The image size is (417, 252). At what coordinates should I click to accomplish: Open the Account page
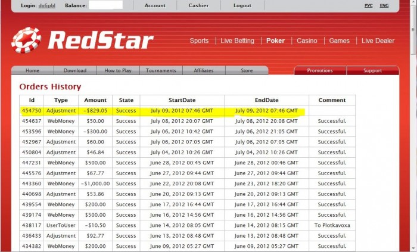155,5
